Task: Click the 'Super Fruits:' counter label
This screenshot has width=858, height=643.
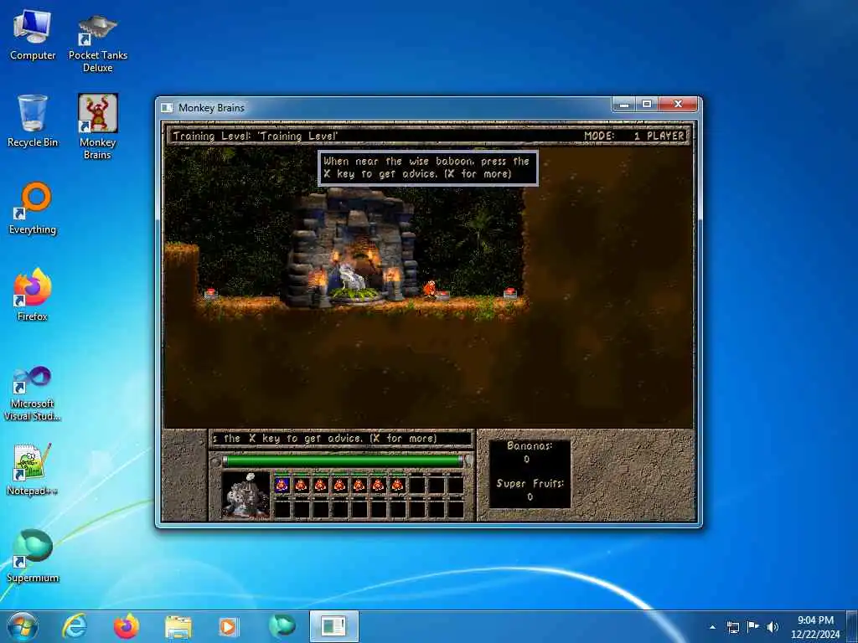Action: [530, 483]
